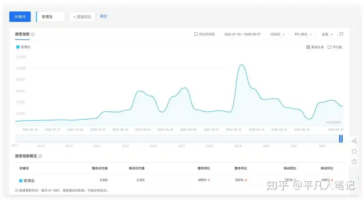The width and height of the screenshot is (364, 200).
Task: Click the blue 关键词 button
Action: [x=20, y=17]
